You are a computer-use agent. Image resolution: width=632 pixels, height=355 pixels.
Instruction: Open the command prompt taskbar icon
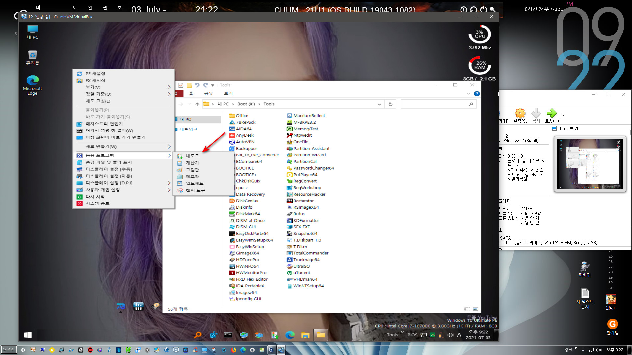[x=228, y=335]
